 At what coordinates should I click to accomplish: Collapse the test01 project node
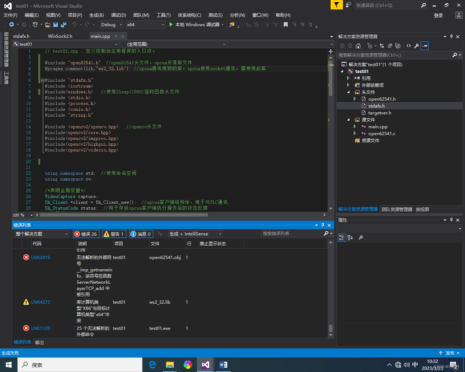[x=342, y=71]
